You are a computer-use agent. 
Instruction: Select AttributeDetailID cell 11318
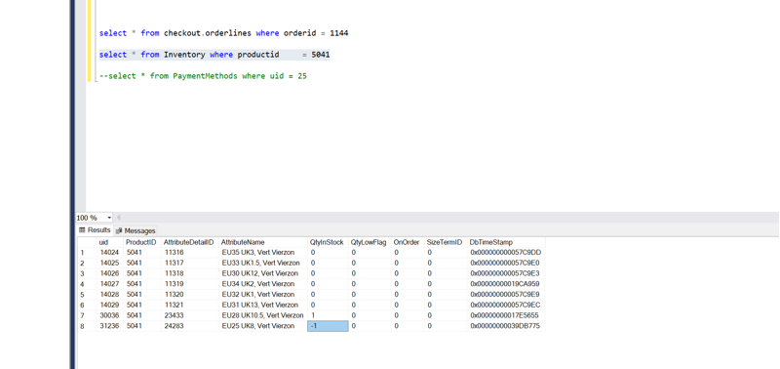(x=189, y=273)
